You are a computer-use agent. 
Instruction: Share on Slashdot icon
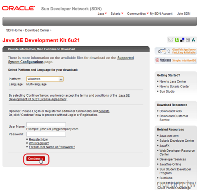pos(194,40)
